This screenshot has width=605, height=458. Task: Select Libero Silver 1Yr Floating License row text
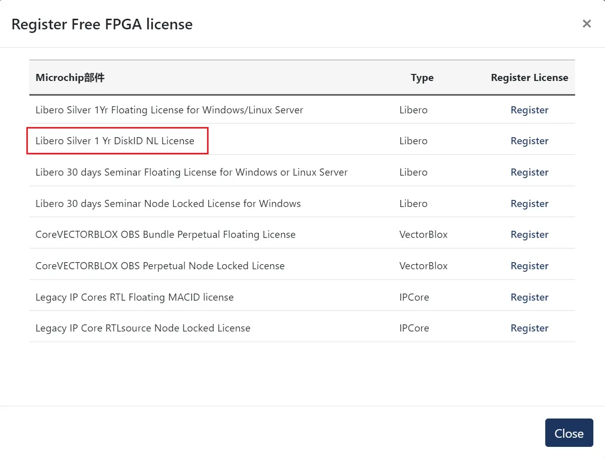(x=169, y=110)
